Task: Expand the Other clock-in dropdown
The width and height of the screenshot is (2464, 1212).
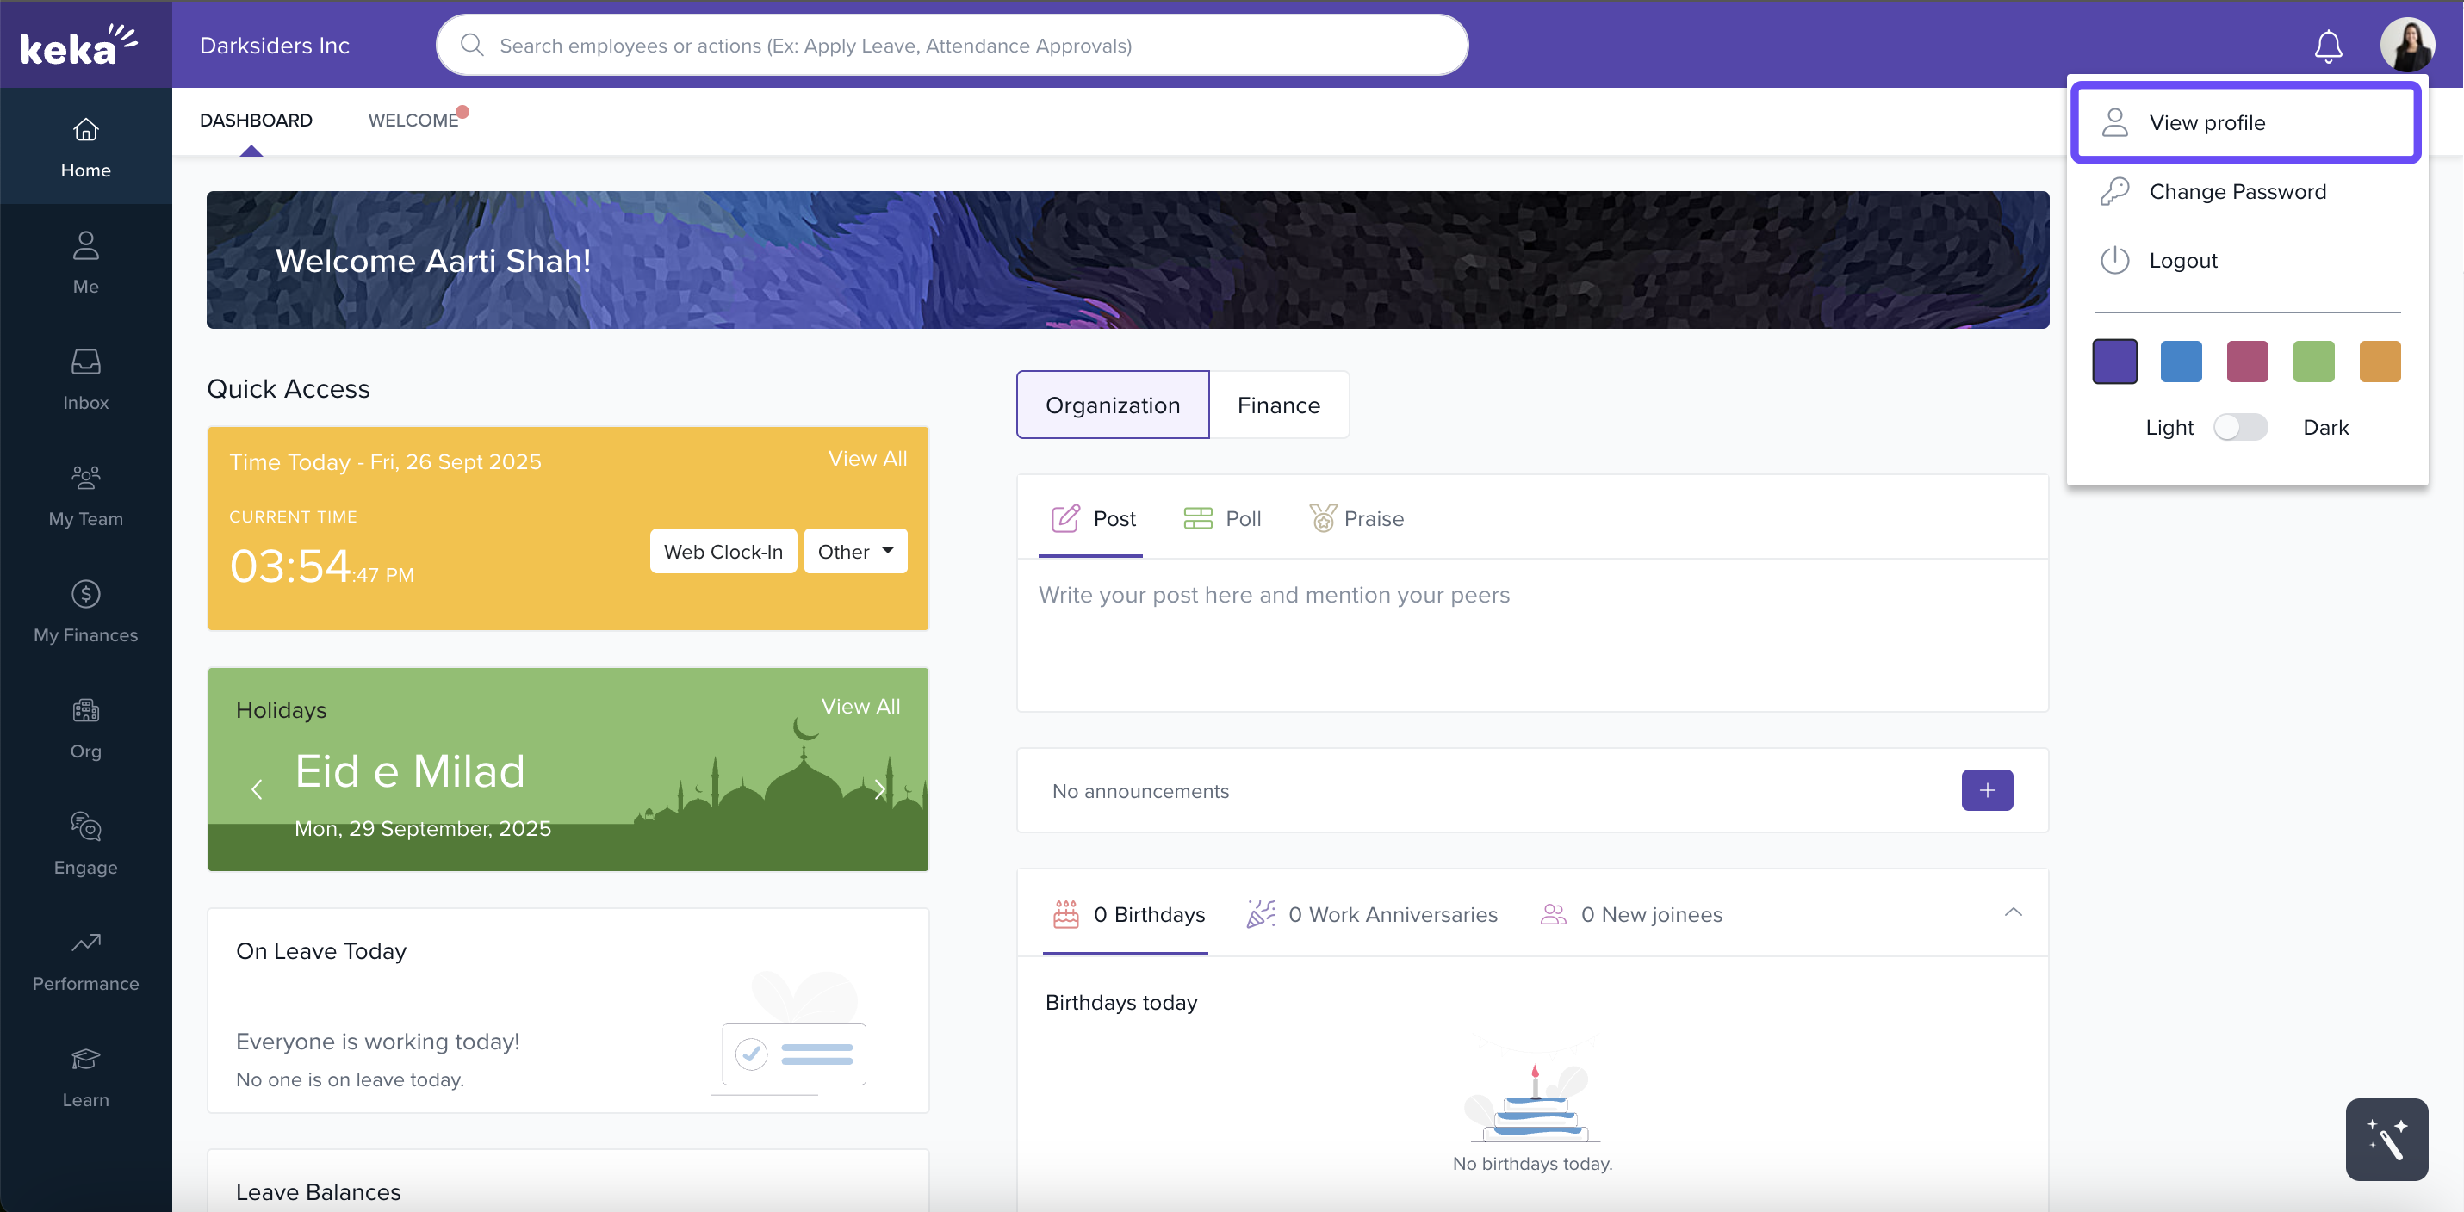Action: 855,552
